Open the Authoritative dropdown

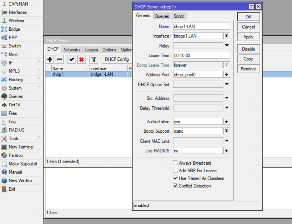(227, 121)
